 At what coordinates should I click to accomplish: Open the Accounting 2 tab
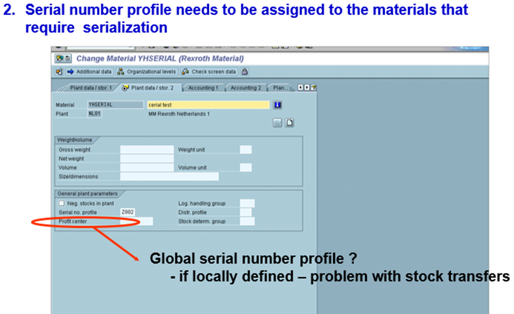(246, 88)
